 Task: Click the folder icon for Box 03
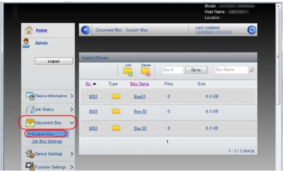coord(116,128)
